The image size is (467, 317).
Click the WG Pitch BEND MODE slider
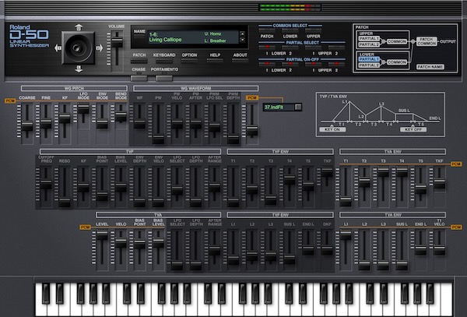(121, 116)
